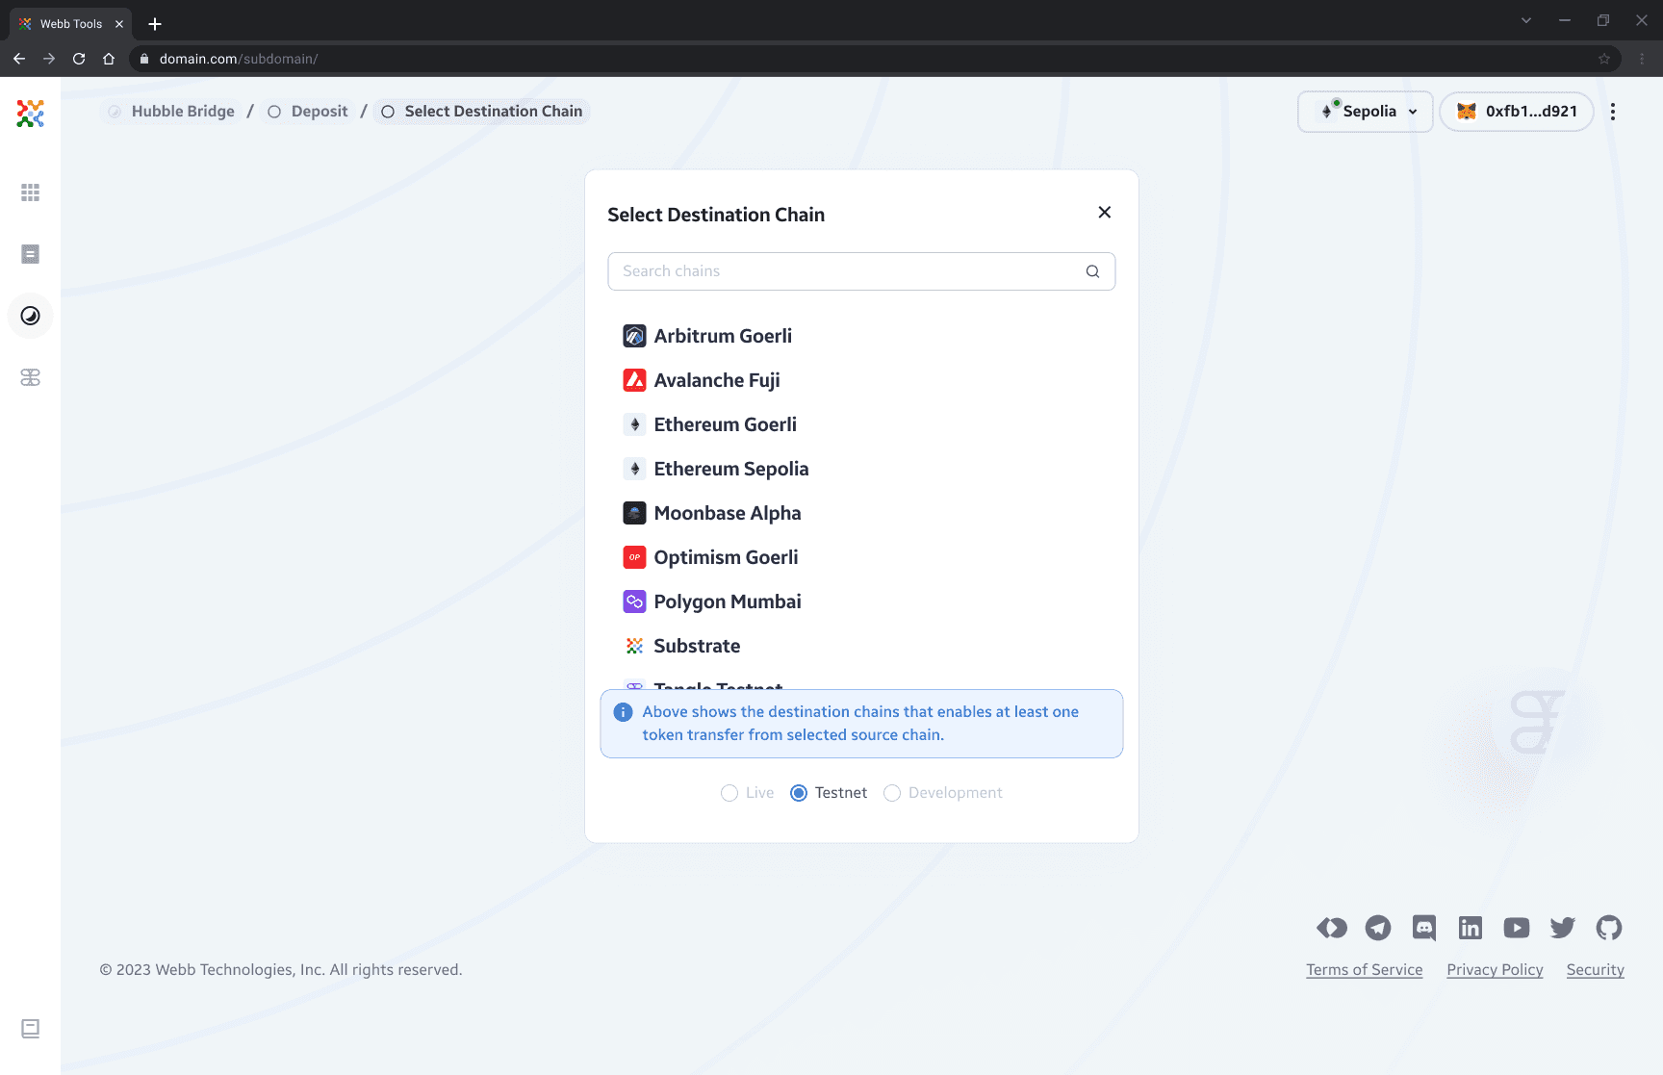Click Select Destination Chain breadcrumb

point(482,112)
